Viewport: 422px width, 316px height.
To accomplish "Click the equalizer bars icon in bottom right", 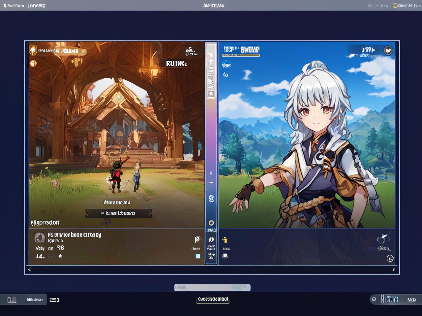I will tap(390, 299).
